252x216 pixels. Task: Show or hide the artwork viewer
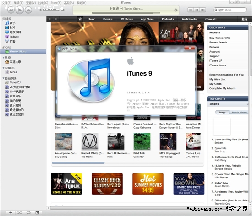click(37, 213)
